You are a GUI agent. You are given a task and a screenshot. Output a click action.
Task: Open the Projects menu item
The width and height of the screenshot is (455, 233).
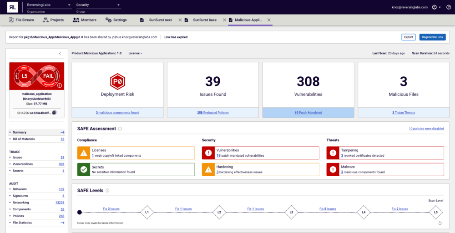pyautogui.click(x=53, y=20)
